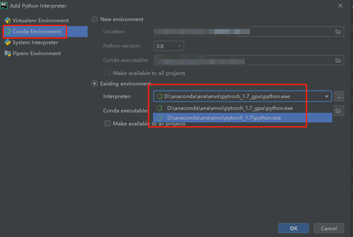Click the Location: label
Image resolution: width=353 pixels, height=237 pixels.
(x=114, y=32)
